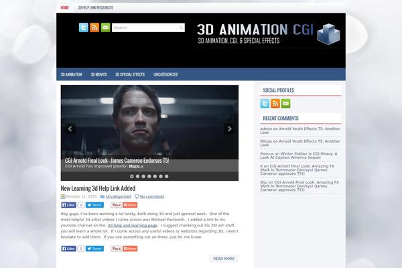The image size is (402, 268).
Task: Select the third slider pagination dot
Action: coord(143,176)
